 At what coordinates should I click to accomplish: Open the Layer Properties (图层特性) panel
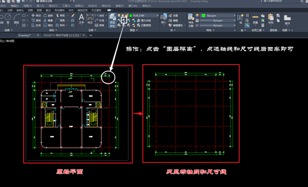[x=112, y=20]
